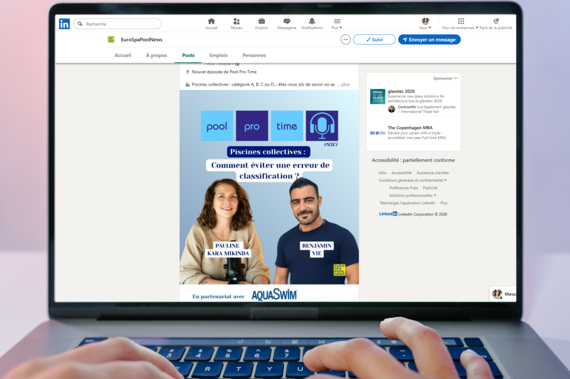Image resolution: width=570 pixels, height=379 pixels.
Task: Open Assistance clientèle footer link
Action: click(x=433, y=173)
